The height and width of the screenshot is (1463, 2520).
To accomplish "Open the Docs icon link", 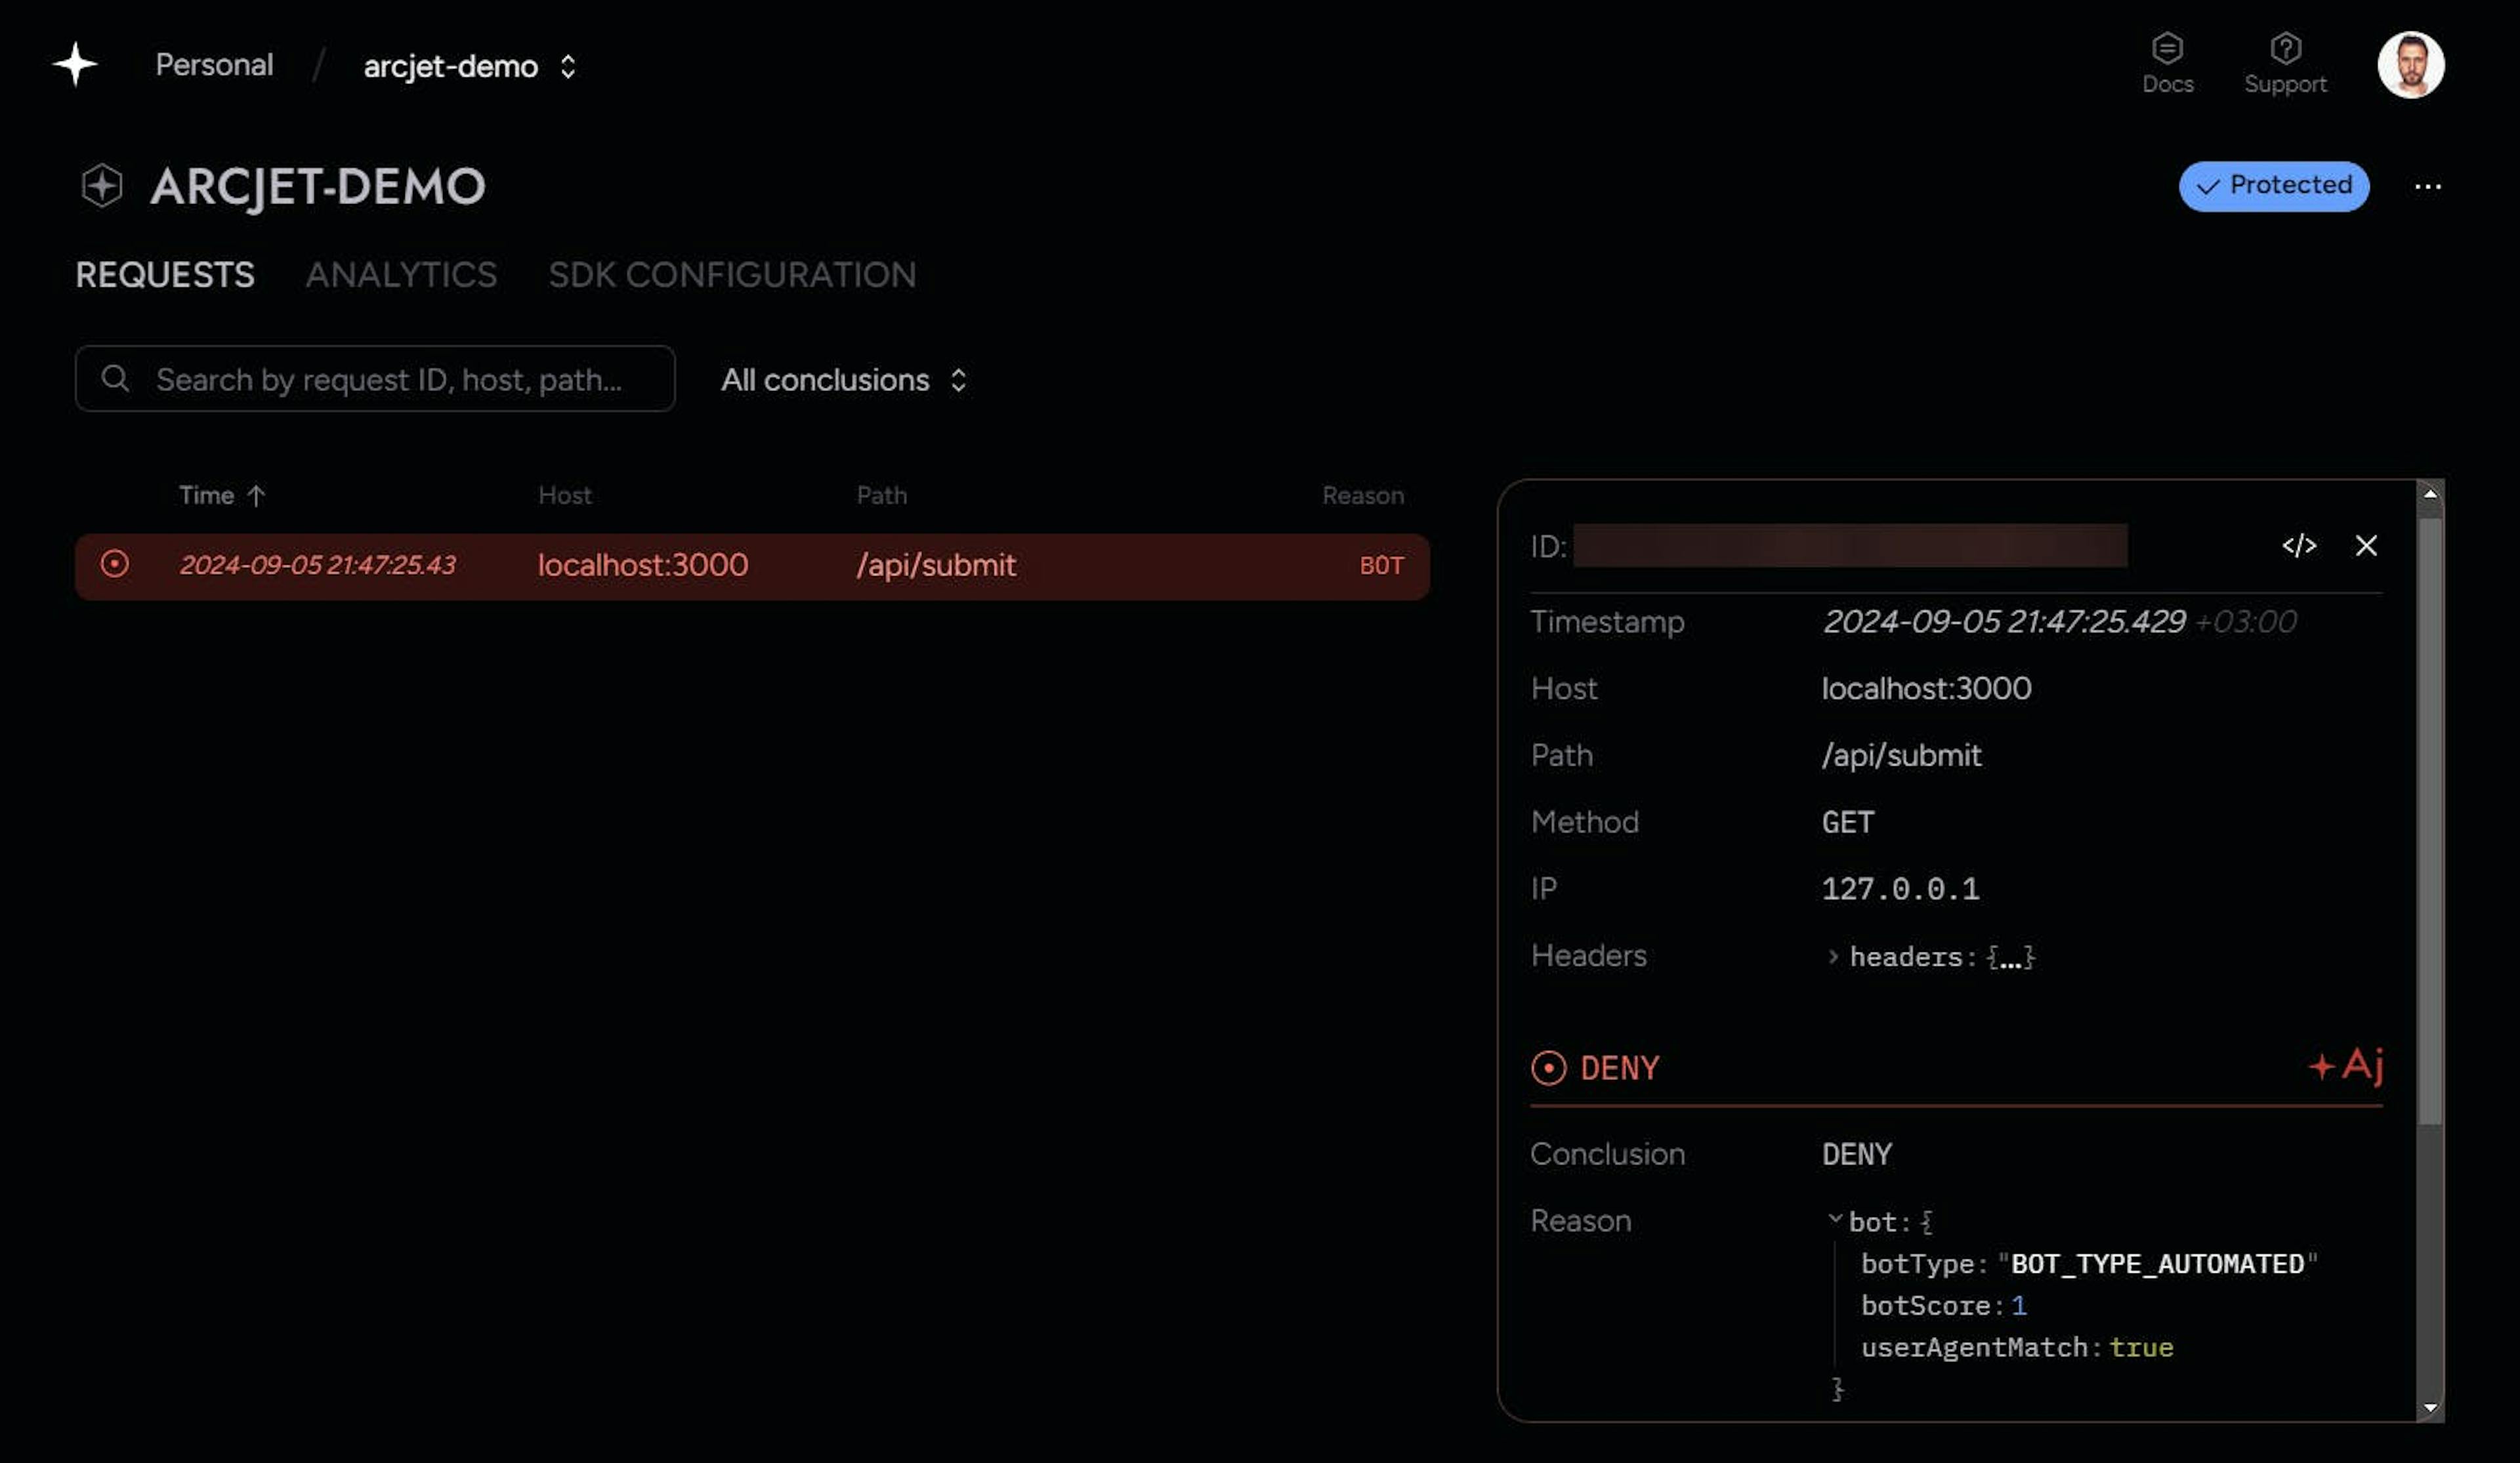I will point(2167,50).
